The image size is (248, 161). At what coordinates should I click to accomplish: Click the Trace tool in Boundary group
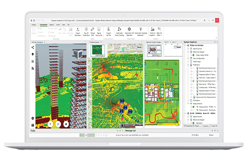60,31
